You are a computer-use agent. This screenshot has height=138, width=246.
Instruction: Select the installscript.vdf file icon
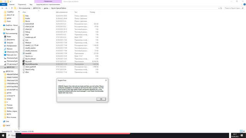(24, 37)
